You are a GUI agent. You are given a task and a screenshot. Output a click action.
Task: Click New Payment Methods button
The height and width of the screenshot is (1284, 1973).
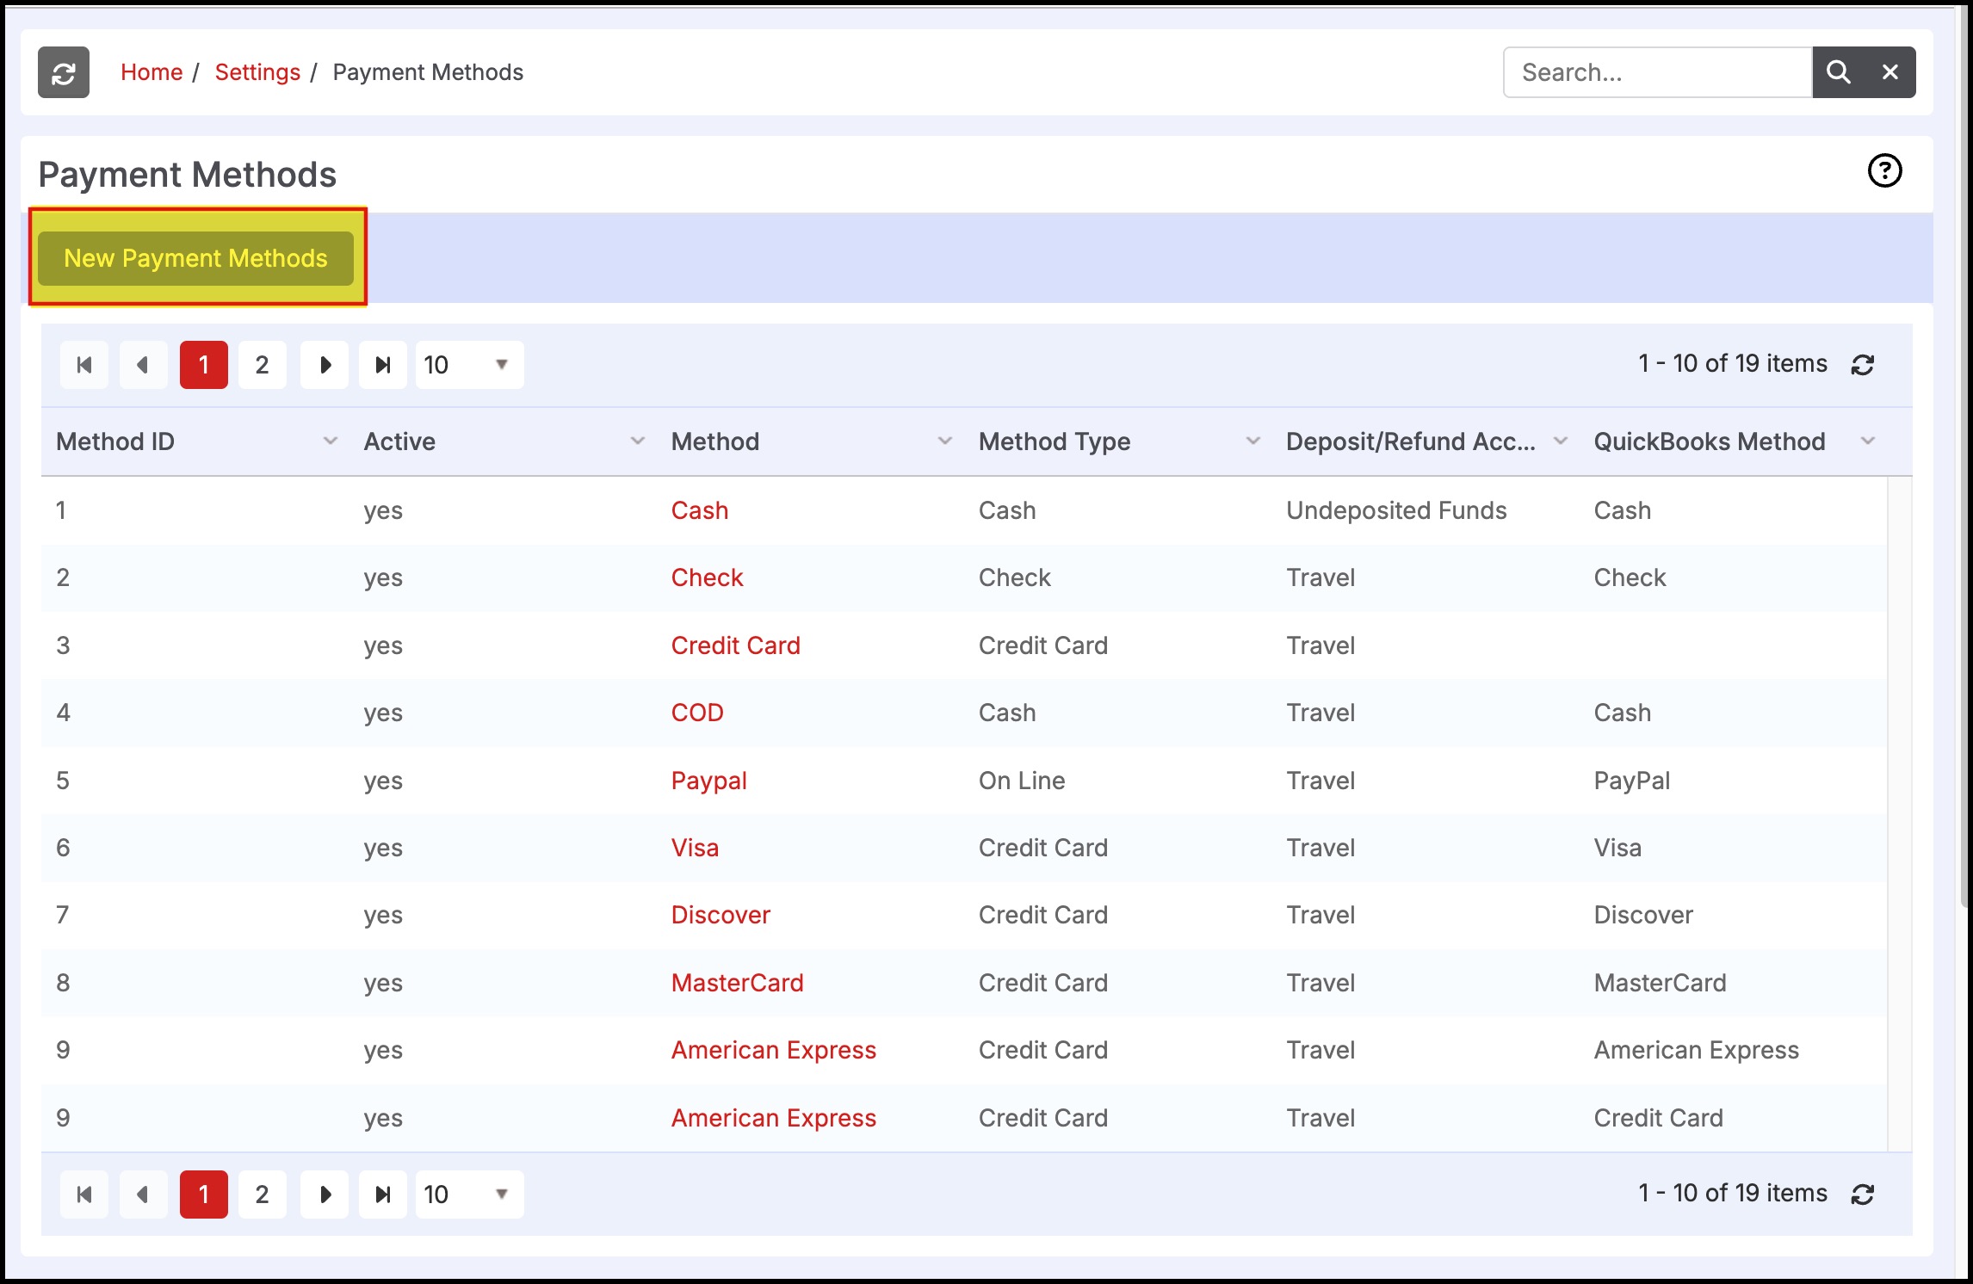[195, 258]
